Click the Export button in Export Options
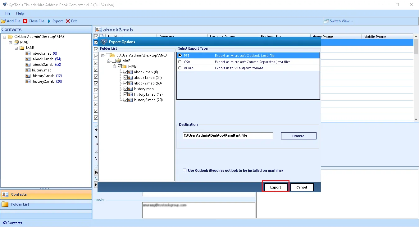The width and height of the screenshot is (419, 227). [x=275, y=187]
